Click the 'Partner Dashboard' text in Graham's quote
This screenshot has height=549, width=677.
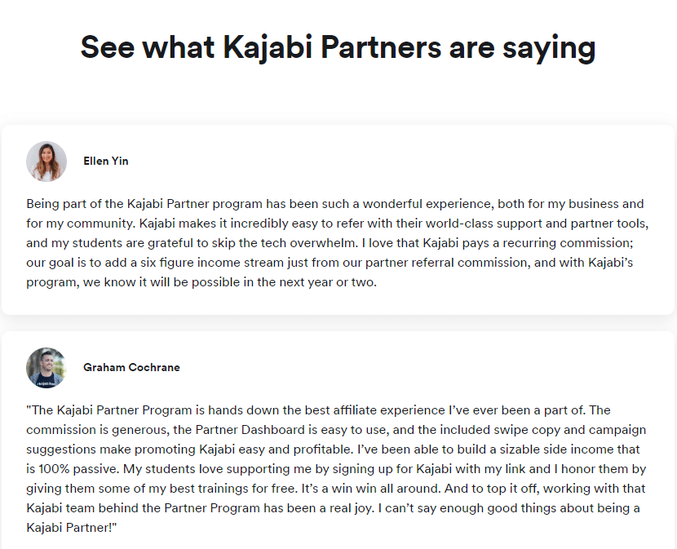click(x=250, y=430)
